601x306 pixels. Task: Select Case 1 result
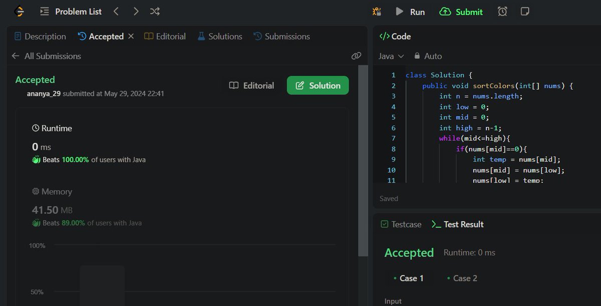409,278
